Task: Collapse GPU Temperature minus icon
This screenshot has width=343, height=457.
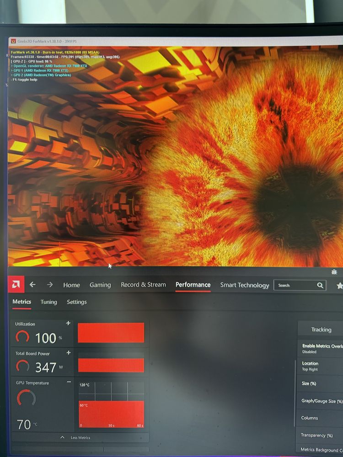Action: (x=69, y=382)
